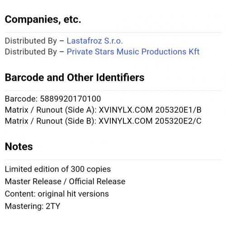Select the barcode number 5889920170100
The image size is (226, 226).
(71, 99)
